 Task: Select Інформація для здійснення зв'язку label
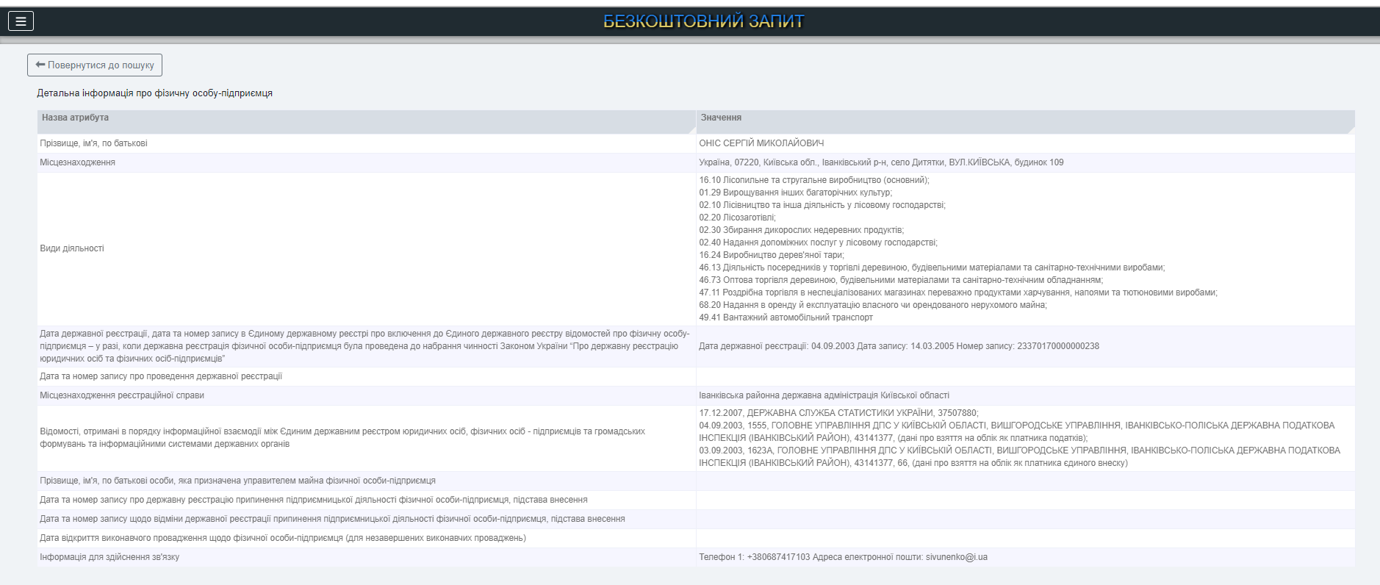(109, 557)
